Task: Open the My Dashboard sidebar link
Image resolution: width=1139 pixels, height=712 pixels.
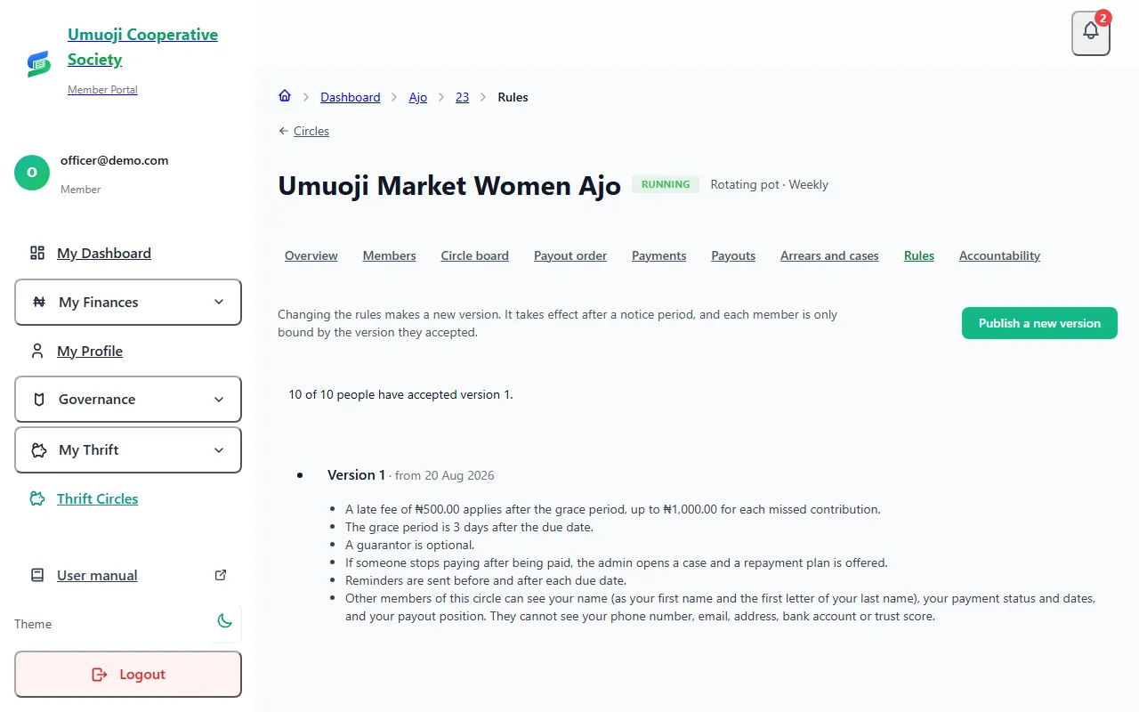Action: point(104,253)
